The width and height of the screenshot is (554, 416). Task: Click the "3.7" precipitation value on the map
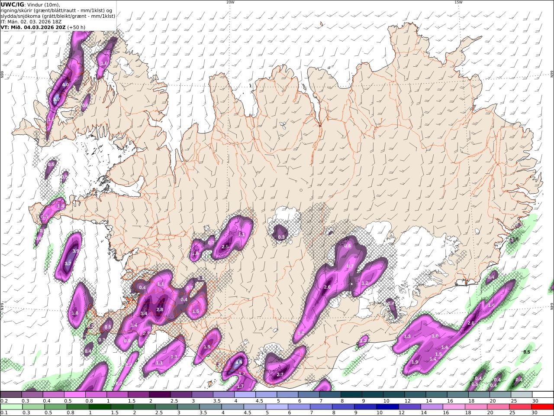[x=68, y=263]
